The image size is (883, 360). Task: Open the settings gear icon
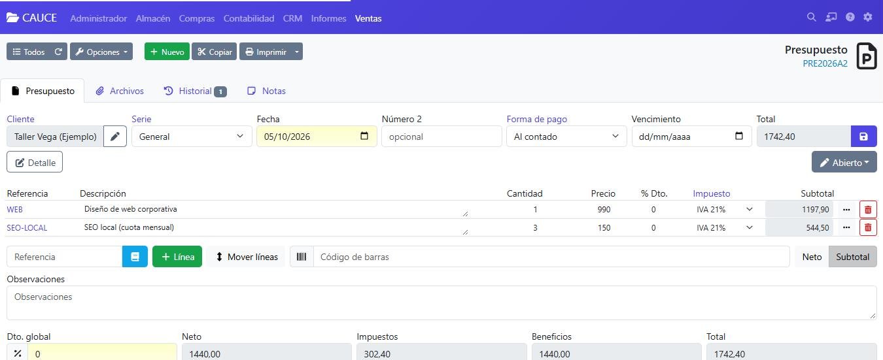pos(868,17)
